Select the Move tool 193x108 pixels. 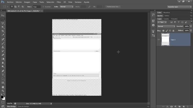pyautogui.click(x=3, y=15)
